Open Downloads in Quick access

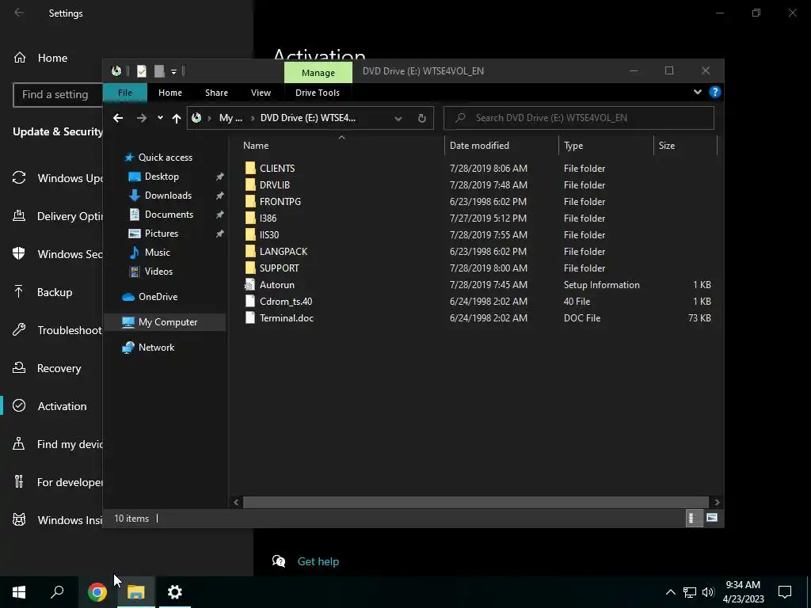(x=168, y=196)
